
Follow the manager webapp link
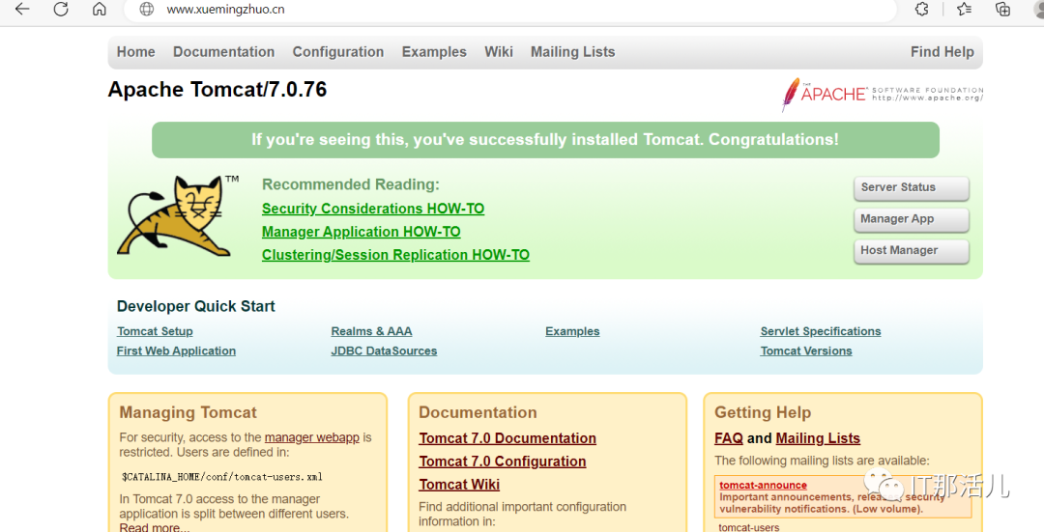311,437
